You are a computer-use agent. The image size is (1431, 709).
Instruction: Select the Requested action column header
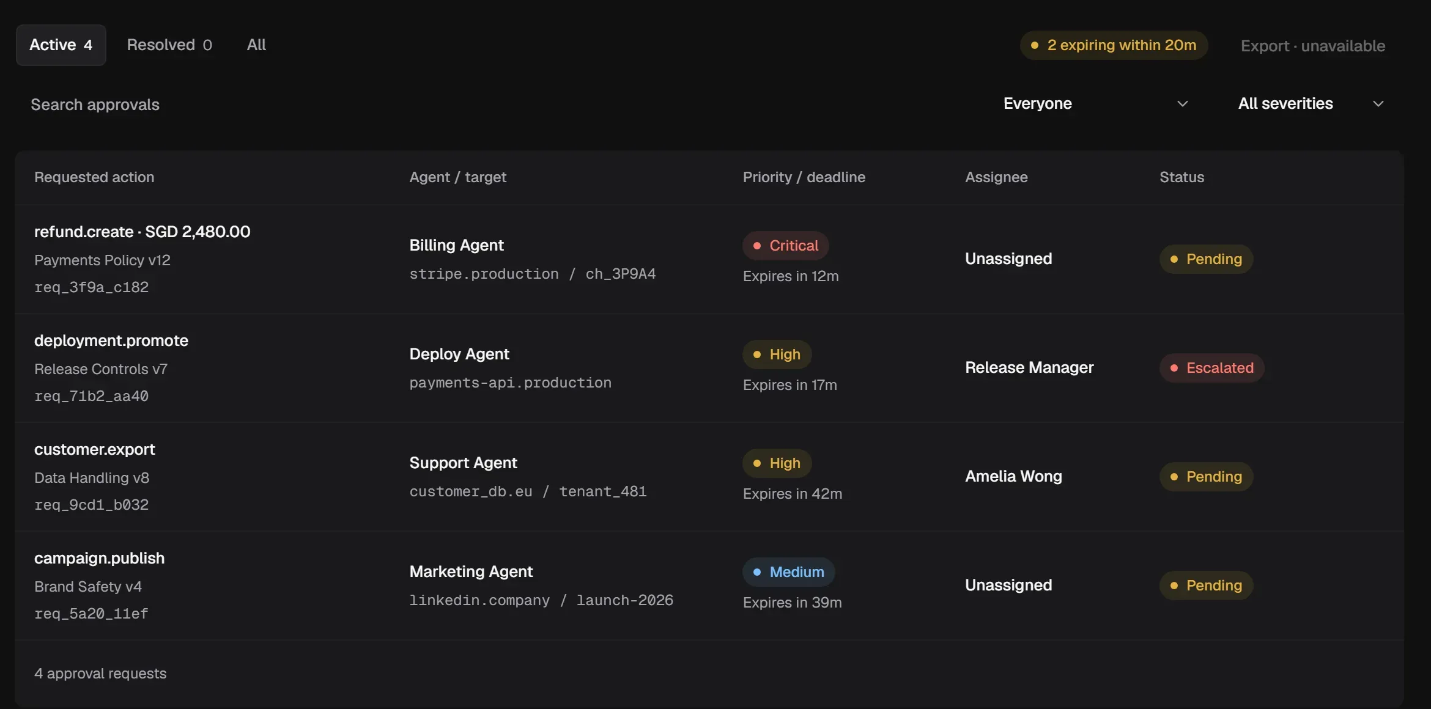coord(94,177)
